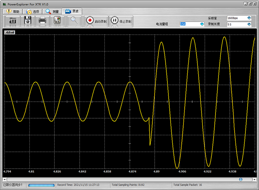
Task: Click the magnifier zoom icon
Action: pyautogui.click(x=74, y=21)
